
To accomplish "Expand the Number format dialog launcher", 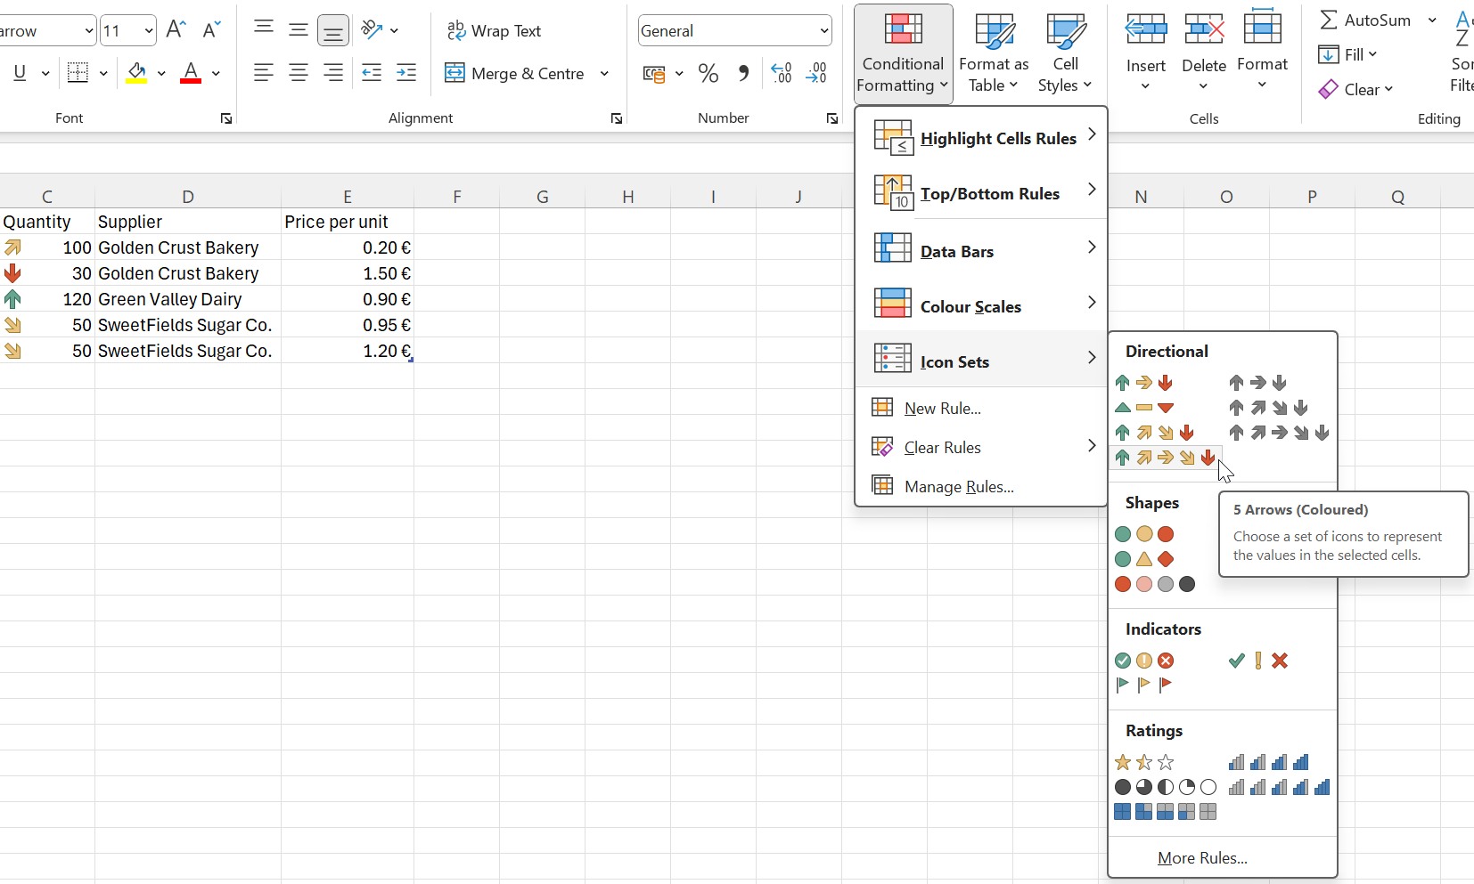I will [831, 118].
